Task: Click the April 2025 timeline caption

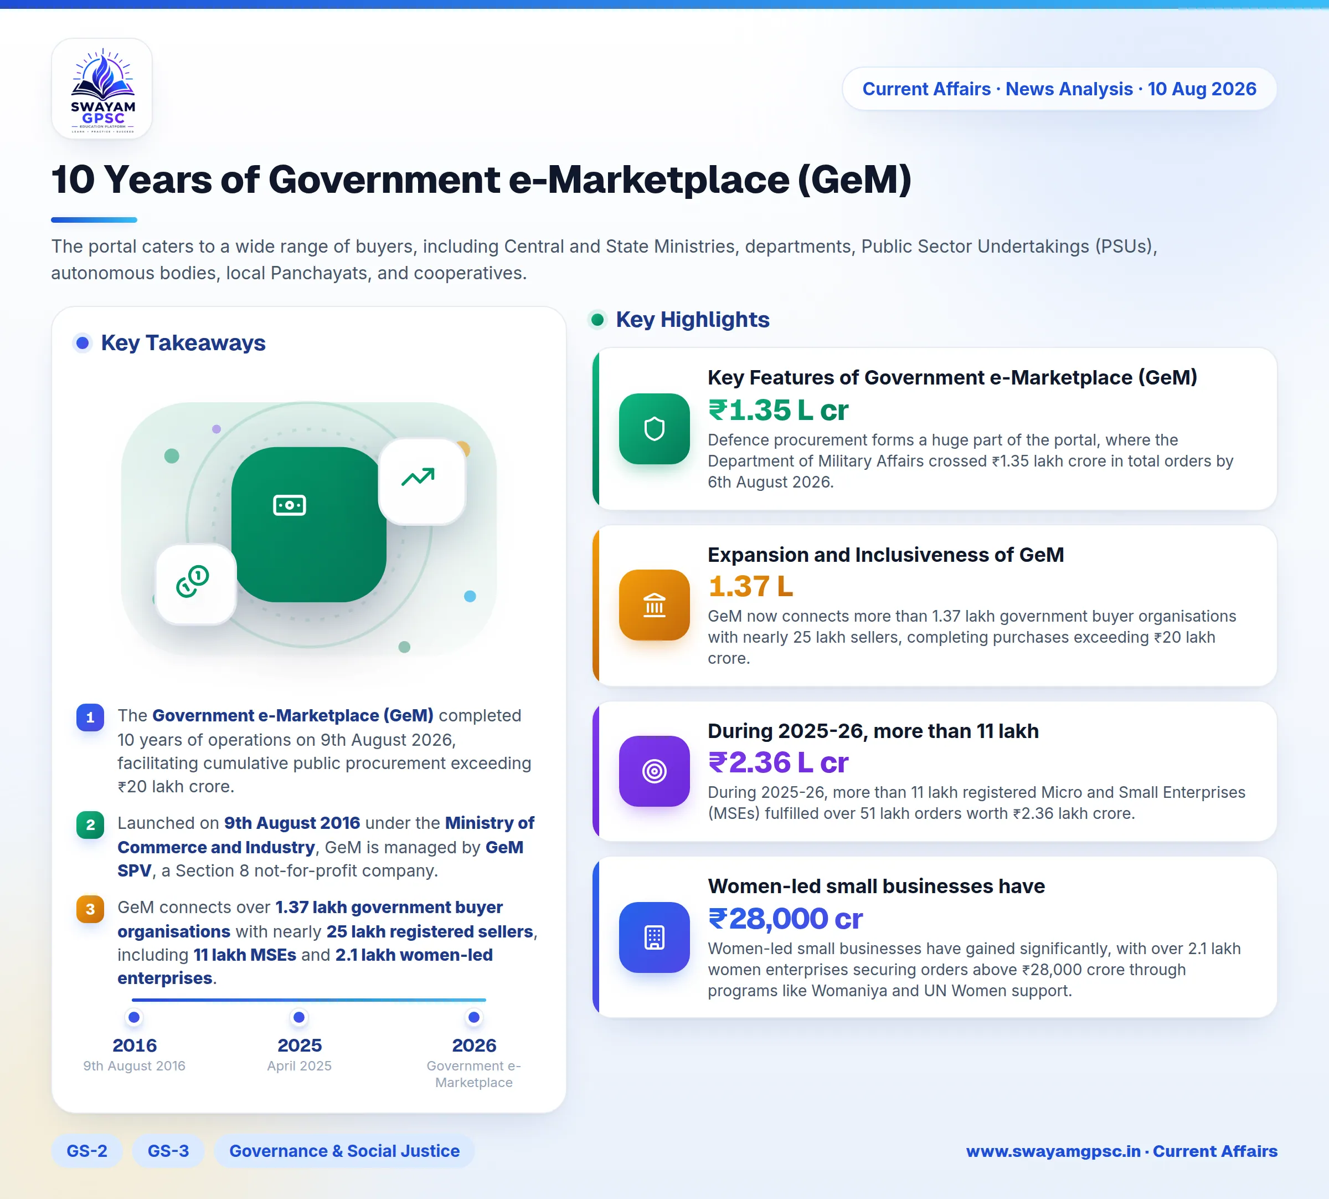Action: click(x=299, y=1065)
